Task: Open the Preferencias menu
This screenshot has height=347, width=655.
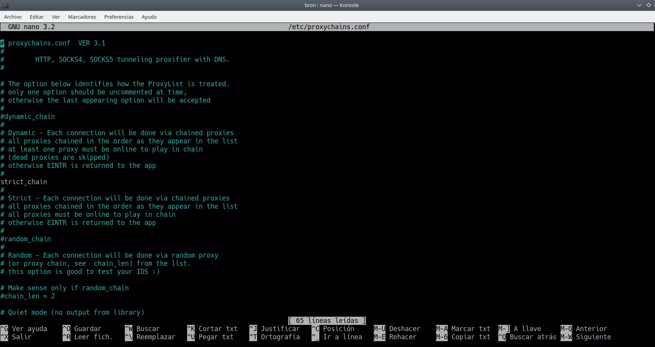Action: [119, 17]
